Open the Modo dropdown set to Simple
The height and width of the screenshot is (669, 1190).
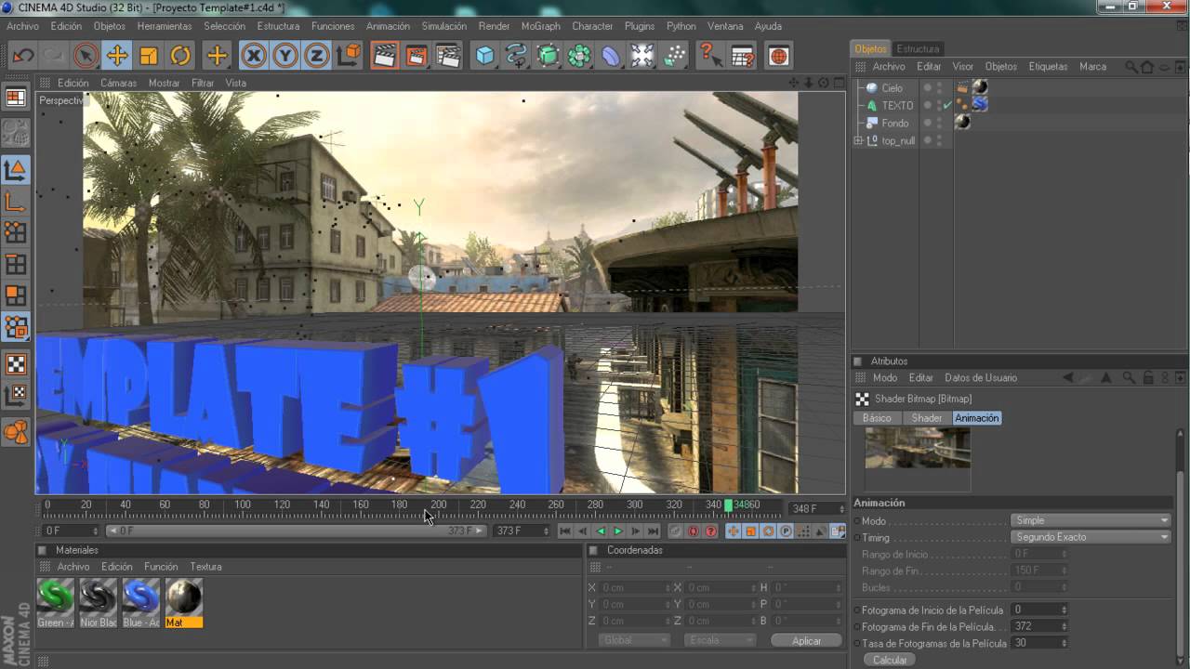(x=1091, y=520)
